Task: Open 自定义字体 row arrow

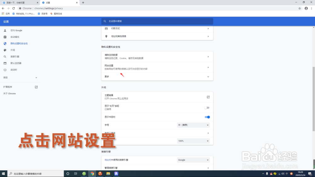Action: 208,133
